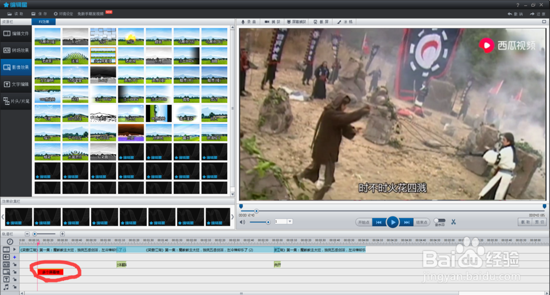Click the 捕获 camera capture button

pos(272,22)
